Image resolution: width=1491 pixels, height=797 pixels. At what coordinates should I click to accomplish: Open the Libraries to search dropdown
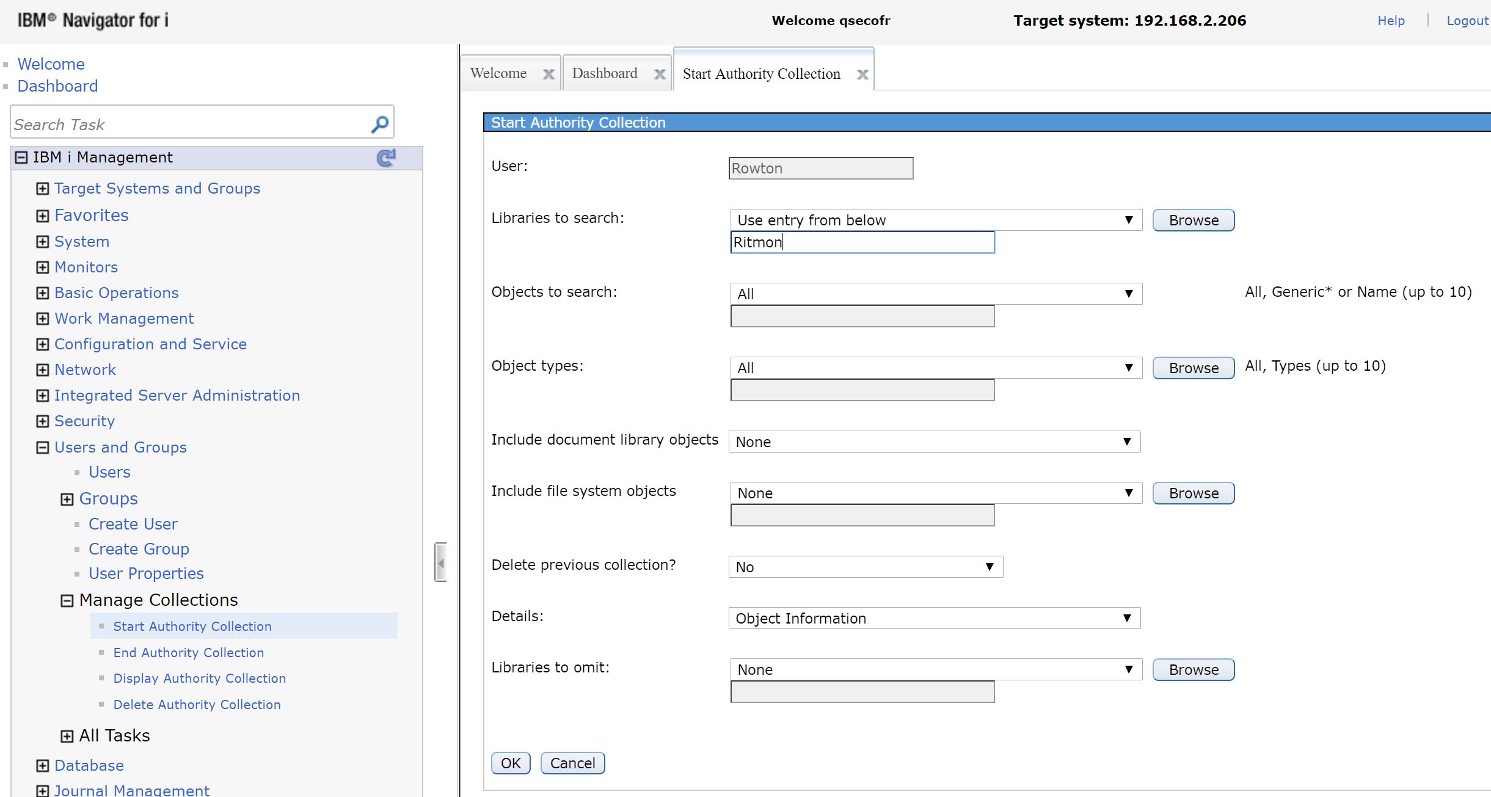coord(935,220)
